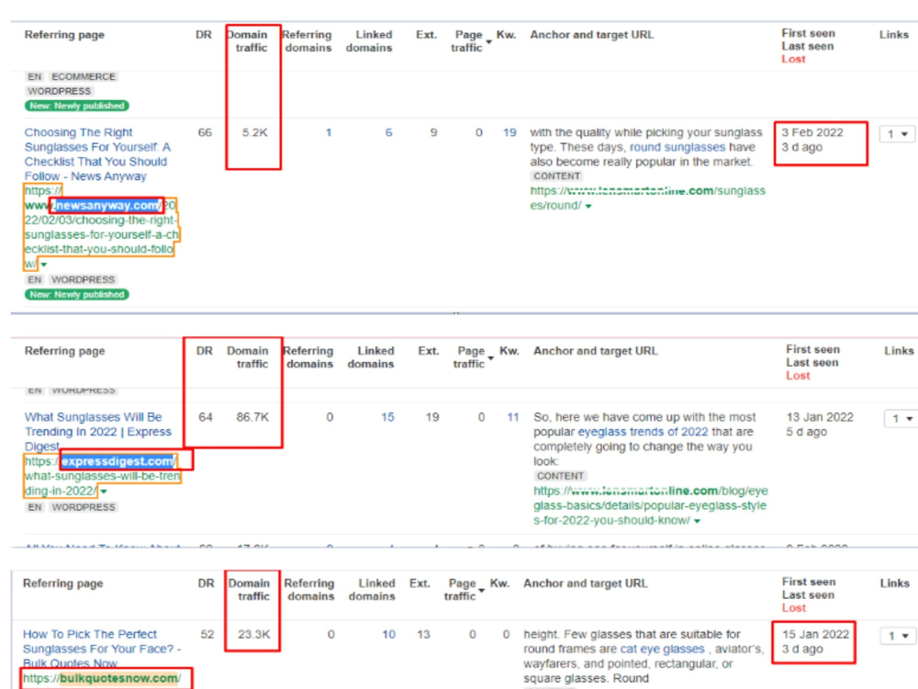Click the CONTENT tag under the 'round sunglasses' anchor text
This screenshot has height=689, width=918.
click(556, 175)
